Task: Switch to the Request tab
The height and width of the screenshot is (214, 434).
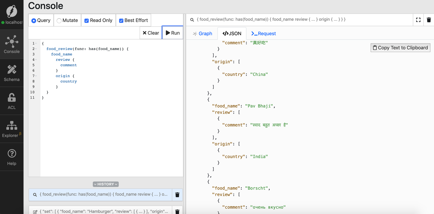Action: point(263,34)
